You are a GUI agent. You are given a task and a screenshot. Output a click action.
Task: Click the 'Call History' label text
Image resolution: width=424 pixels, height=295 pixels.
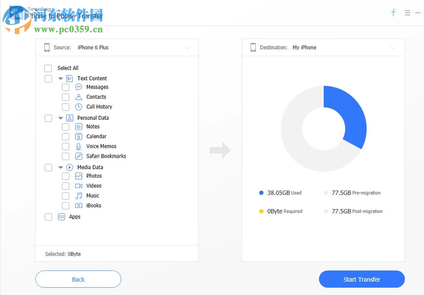(x=99, y=107)
